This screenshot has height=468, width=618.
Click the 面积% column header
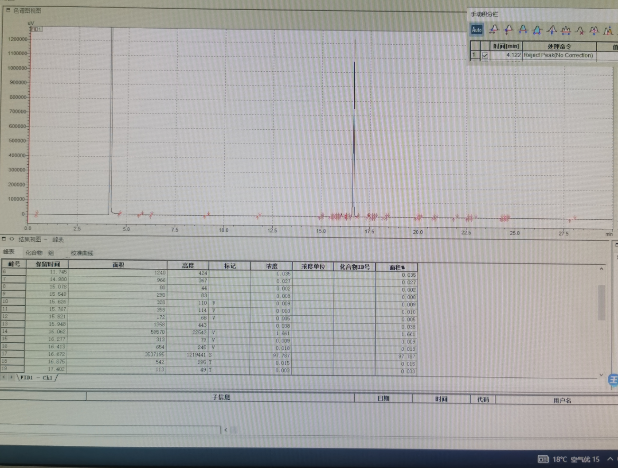click(x=397, y=267)
